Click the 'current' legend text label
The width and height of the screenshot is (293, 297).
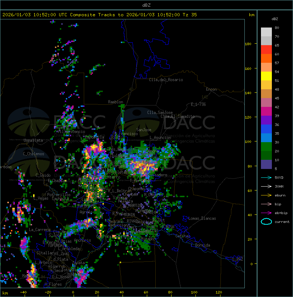(282, 222)
